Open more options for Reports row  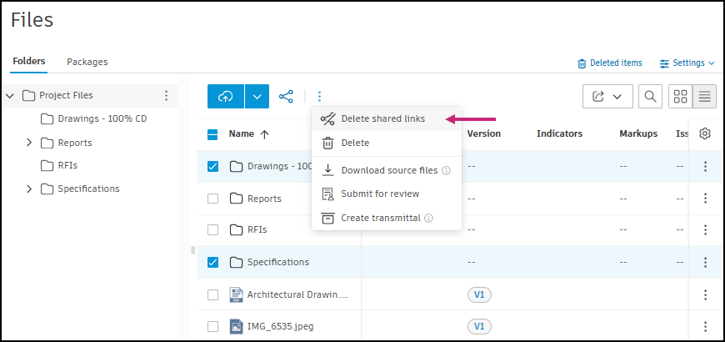[x=705, y=198]
